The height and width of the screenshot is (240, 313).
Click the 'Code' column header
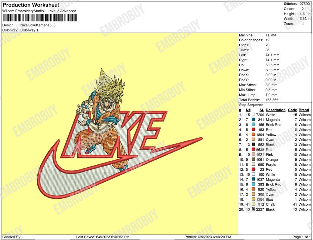point(292,110)
